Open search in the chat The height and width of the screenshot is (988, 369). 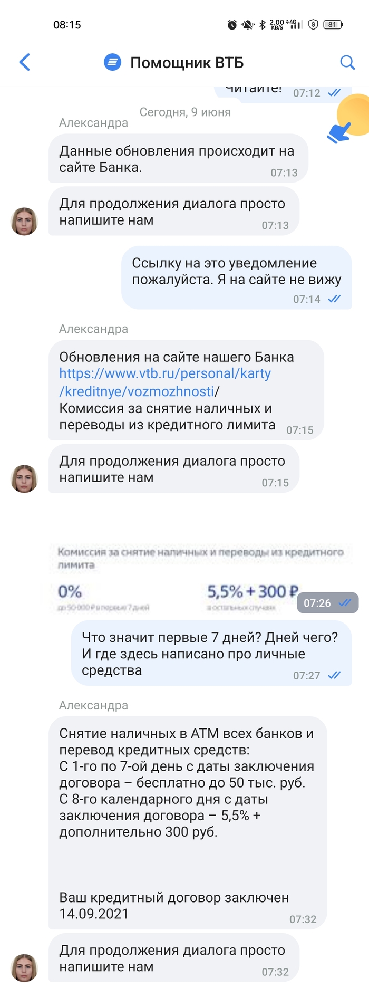click(347, 62)
